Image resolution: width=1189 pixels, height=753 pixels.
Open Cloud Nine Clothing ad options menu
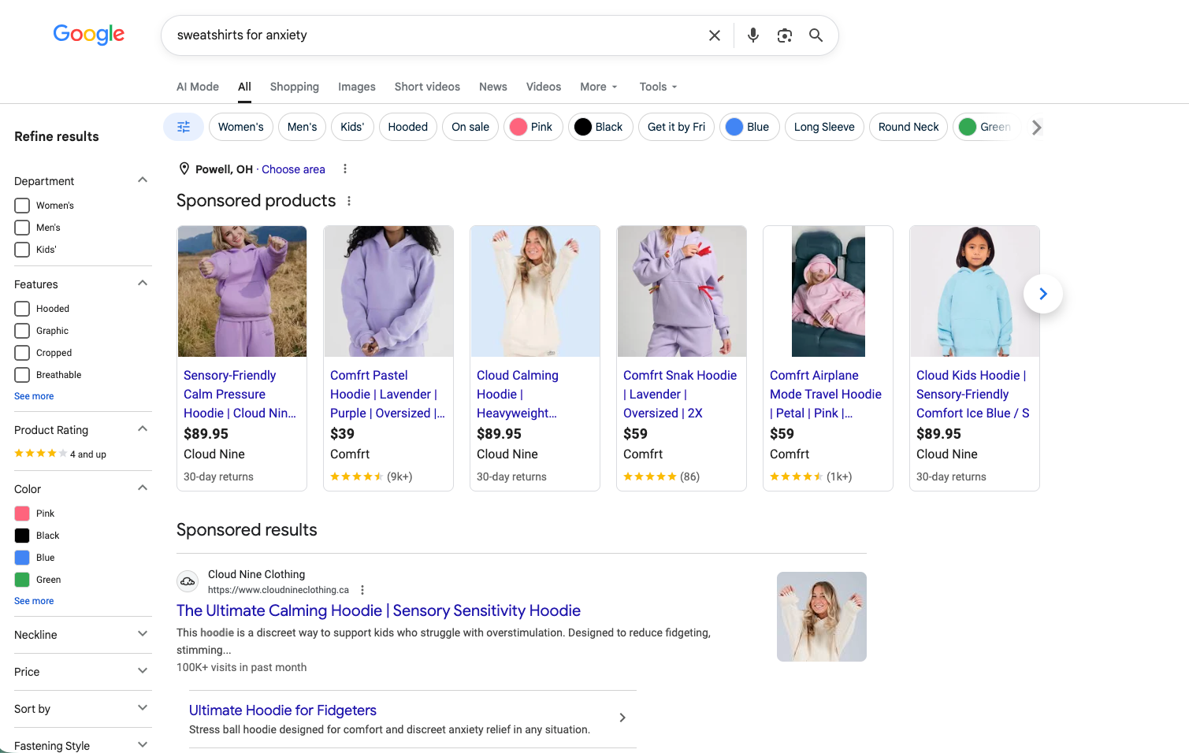[362, 590]
